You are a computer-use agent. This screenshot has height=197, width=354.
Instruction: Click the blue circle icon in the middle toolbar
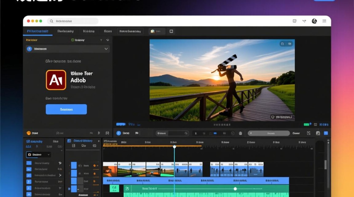click(x=119, y=133)
